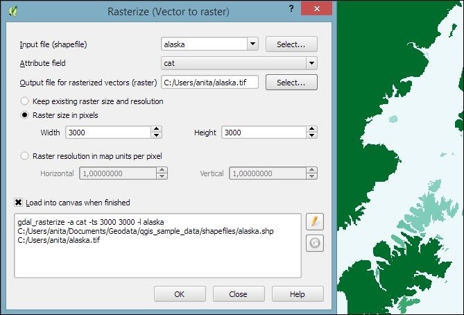Close the Rasterize dialog window
Screen dimensions: 464x315
pyautogui.click(x=315, y=11)
